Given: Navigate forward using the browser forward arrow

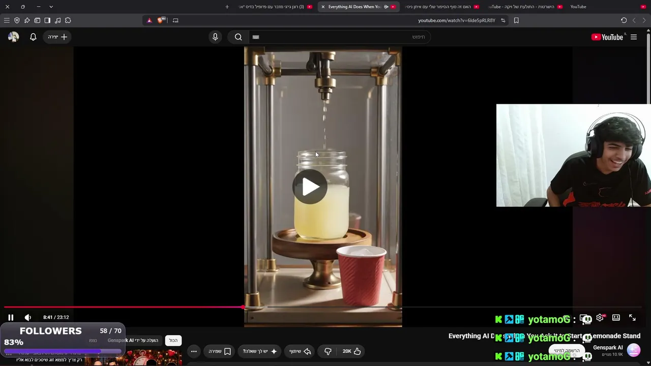Looking at the screenshot, I should (x=644, y=20).
